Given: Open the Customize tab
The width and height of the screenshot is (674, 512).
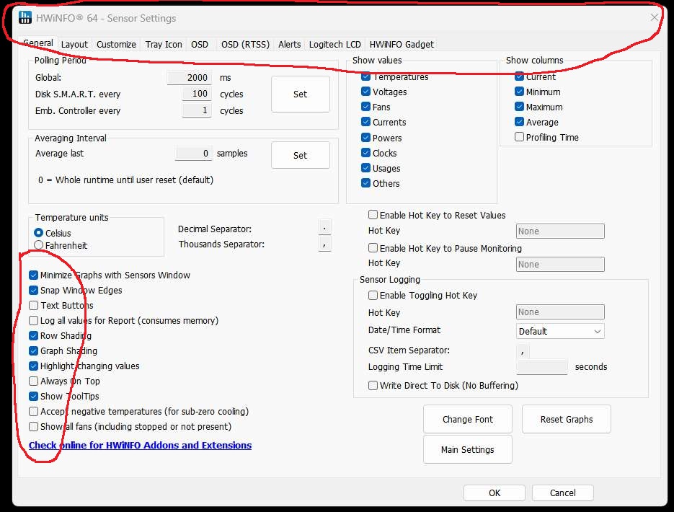Looking at the screenshot, I should [x=116, y=44].
